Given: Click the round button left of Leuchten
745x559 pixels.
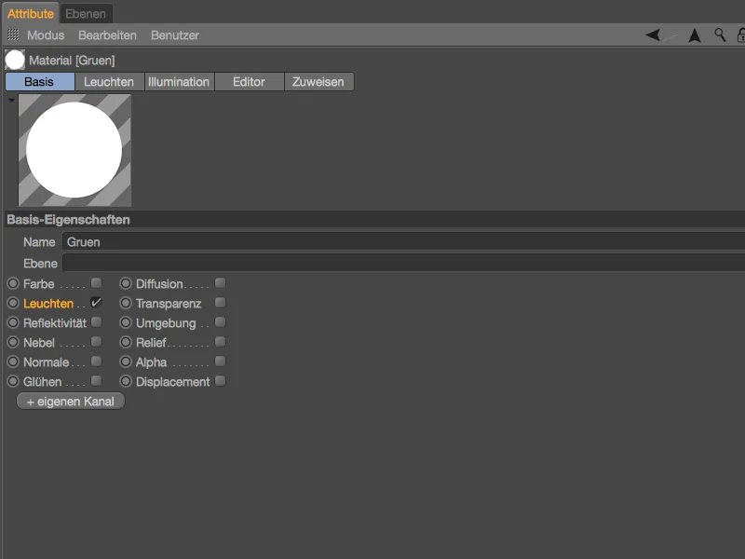Looking at the screenshot, I should [x=13, y=304].
